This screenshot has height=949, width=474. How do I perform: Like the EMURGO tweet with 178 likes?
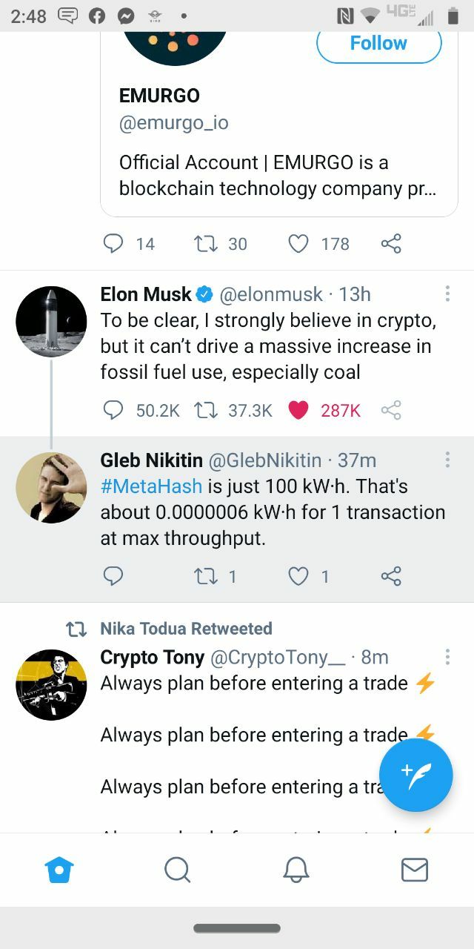click(x=298, y=244)
